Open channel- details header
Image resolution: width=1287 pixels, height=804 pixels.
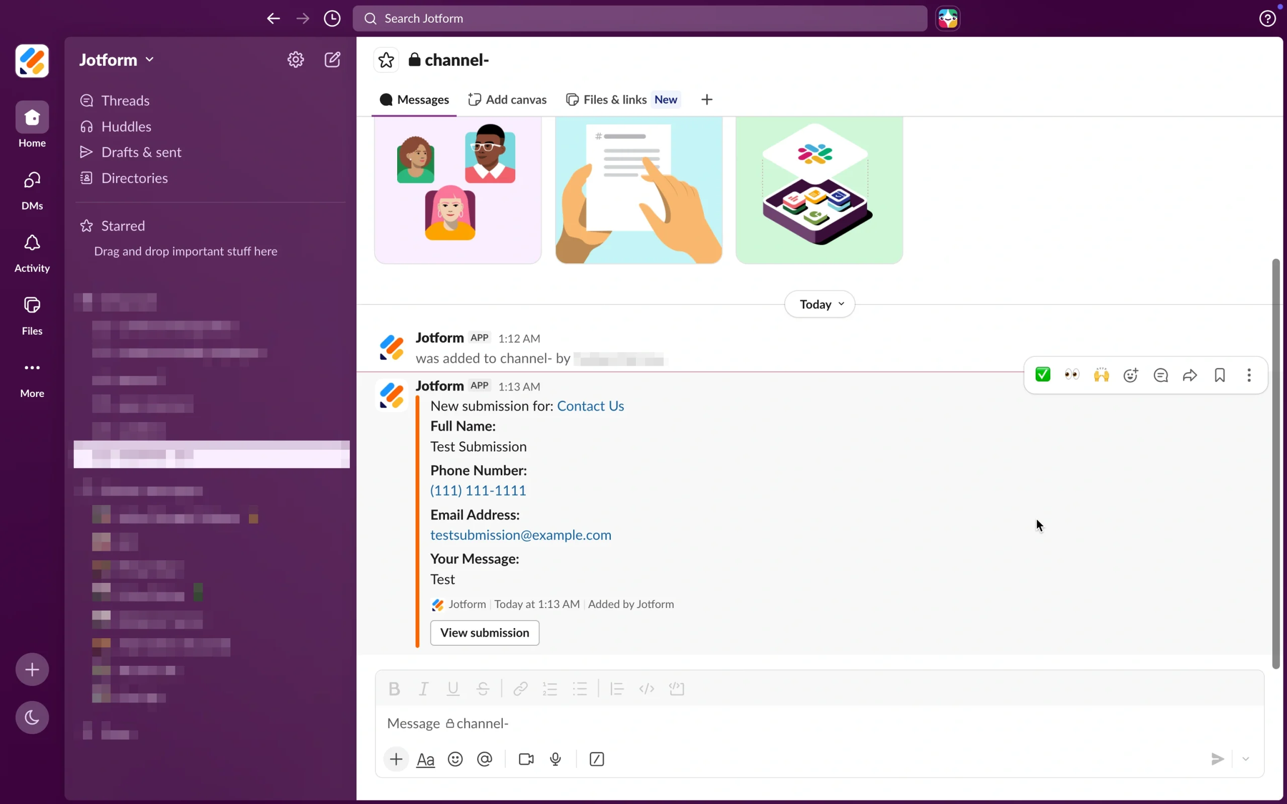[448, 60]
